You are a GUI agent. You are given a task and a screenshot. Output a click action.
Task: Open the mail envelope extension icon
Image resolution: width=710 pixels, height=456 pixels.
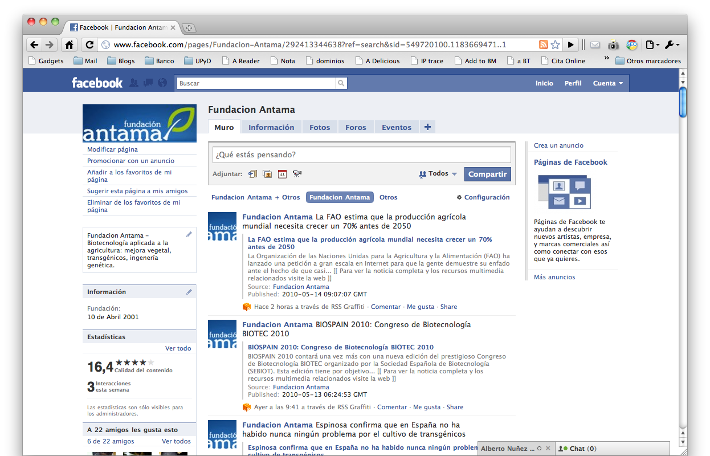[595, 44]
